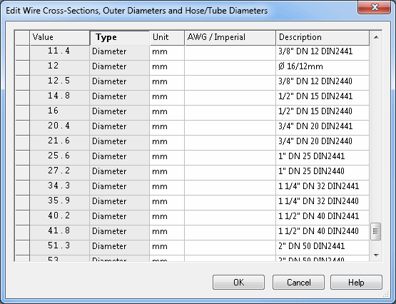Click the mm unit cell in row 20.4
Screen dimensions: 396x304
coord(167,128)
